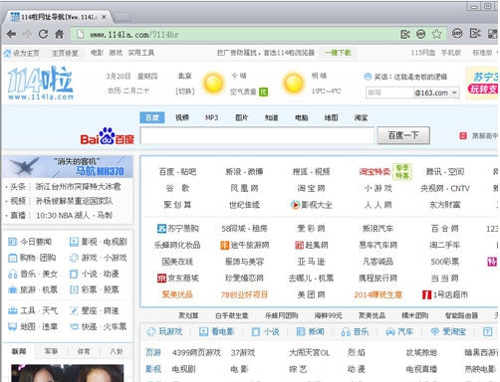The width and height of the screenshot is (500, 382).
Task: Select the 百度 search tab
Action: (x=152, y=117)
